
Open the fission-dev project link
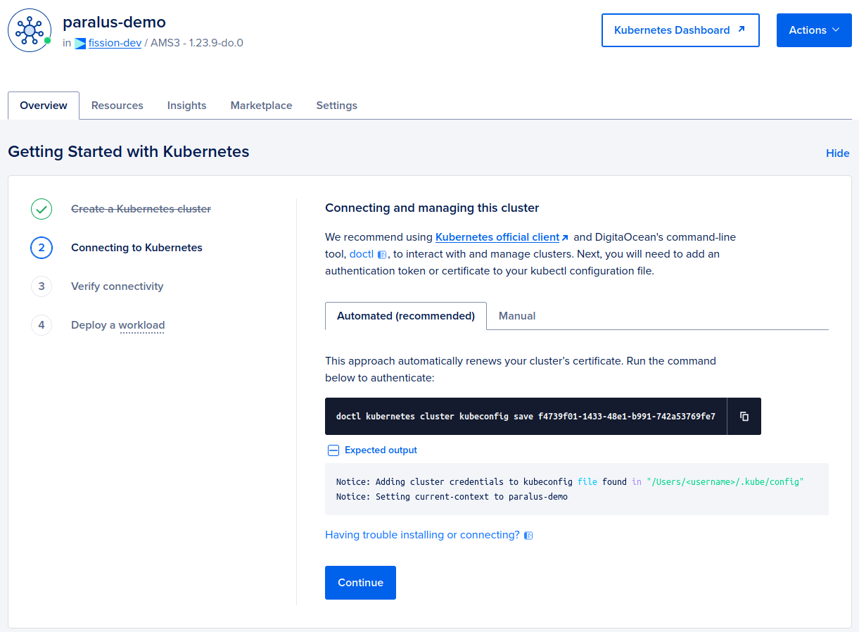point(115,43)
